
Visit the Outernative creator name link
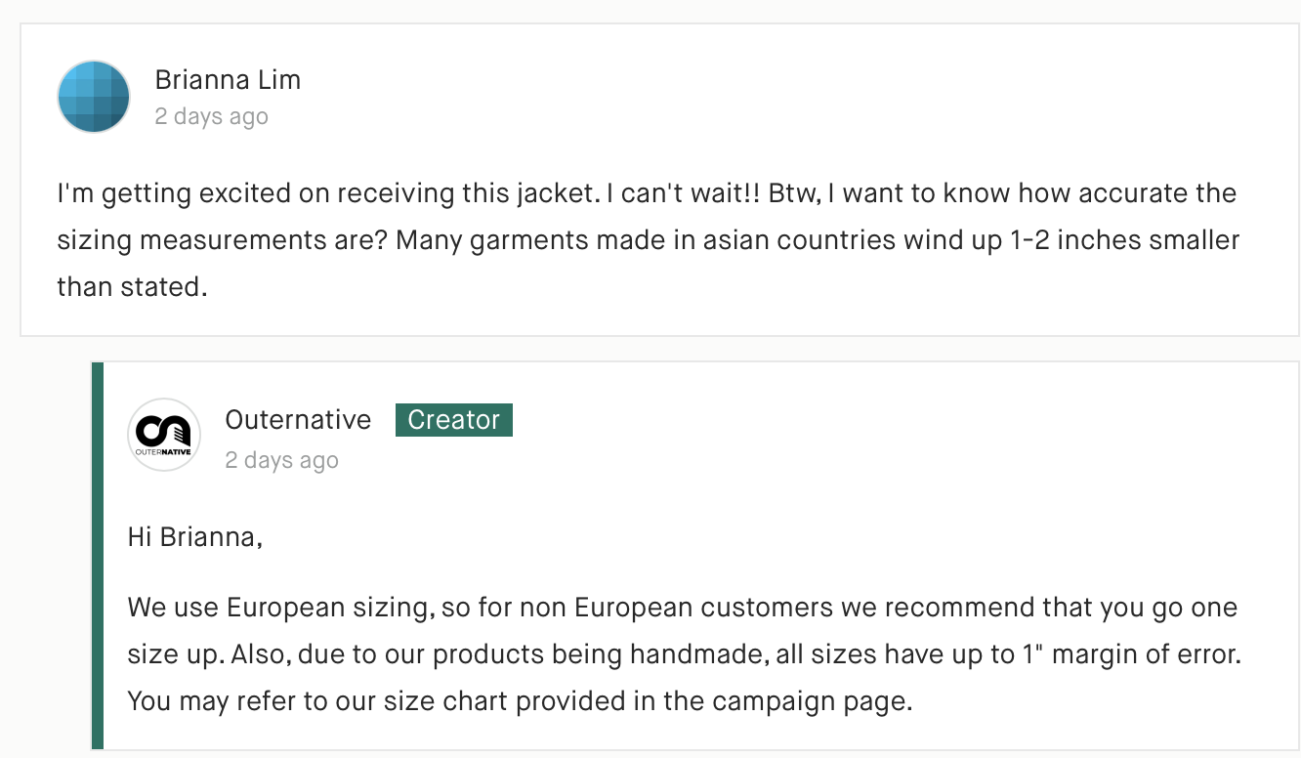[x=298, y=420]
